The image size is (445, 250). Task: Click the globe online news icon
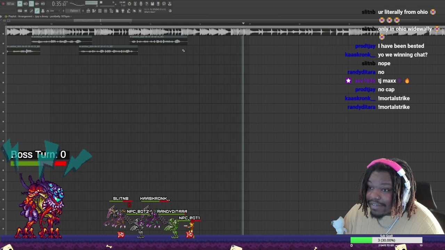click(170, 11)
